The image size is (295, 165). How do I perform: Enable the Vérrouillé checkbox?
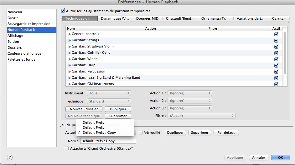(141, 132)
